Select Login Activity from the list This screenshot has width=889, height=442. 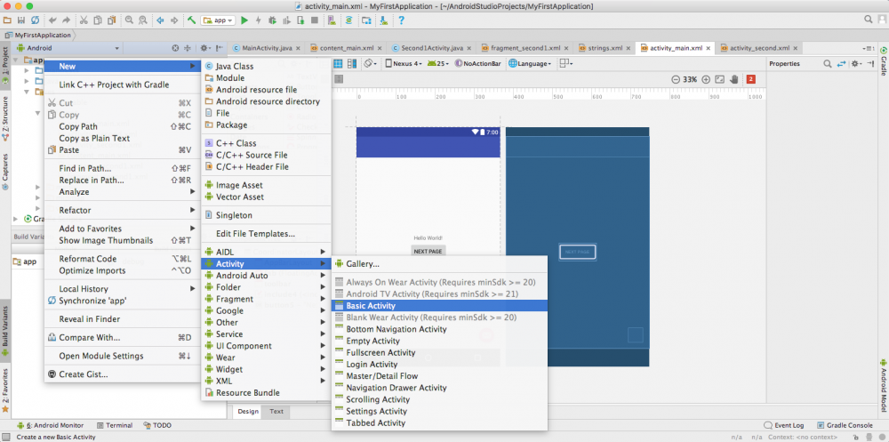pyautogui.click(x=372, y=364)
